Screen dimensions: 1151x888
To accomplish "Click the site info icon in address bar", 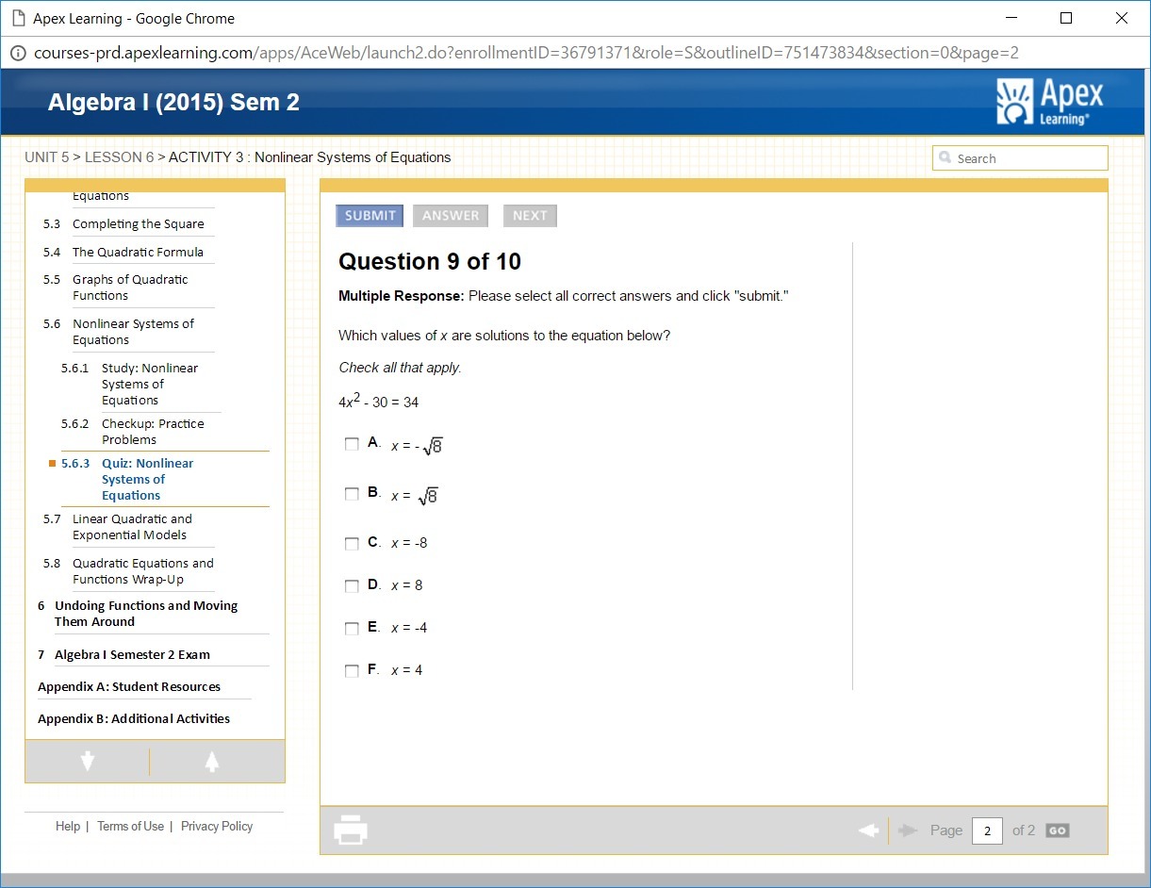I will pyautogui.click(x=18, y=53).
